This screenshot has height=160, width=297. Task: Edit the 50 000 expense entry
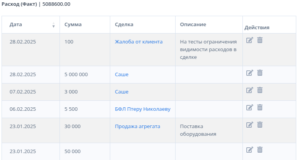(250, 150)
